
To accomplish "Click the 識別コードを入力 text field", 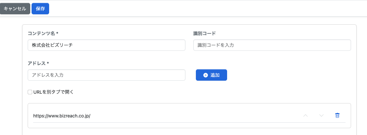I will tap(272, 45).
